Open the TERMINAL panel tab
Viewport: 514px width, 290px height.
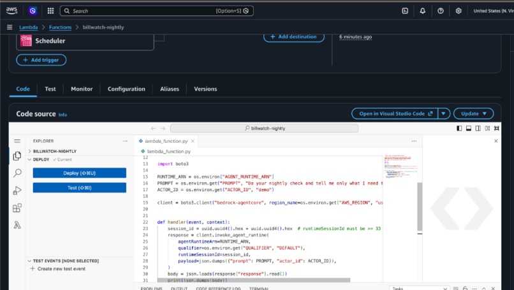(x=259, y=288)
